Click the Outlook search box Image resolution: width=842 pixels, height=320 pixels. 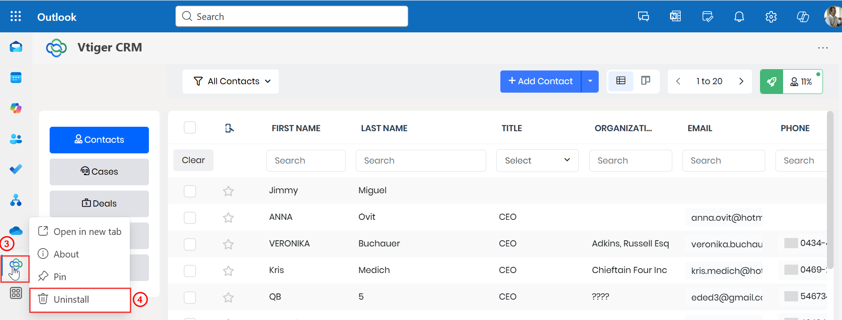tap(292, 16)
